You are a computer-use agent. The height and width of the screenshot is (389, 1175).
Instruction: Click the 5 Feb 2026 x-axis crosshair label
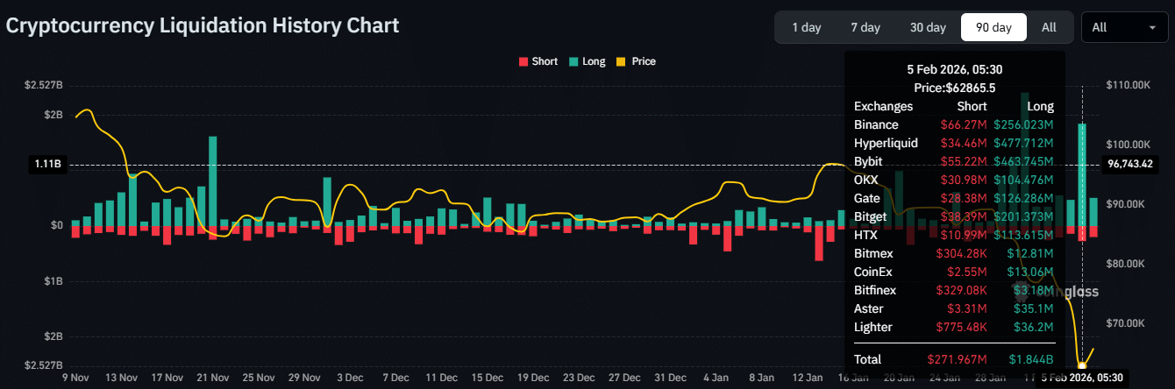coord(1082,378)
